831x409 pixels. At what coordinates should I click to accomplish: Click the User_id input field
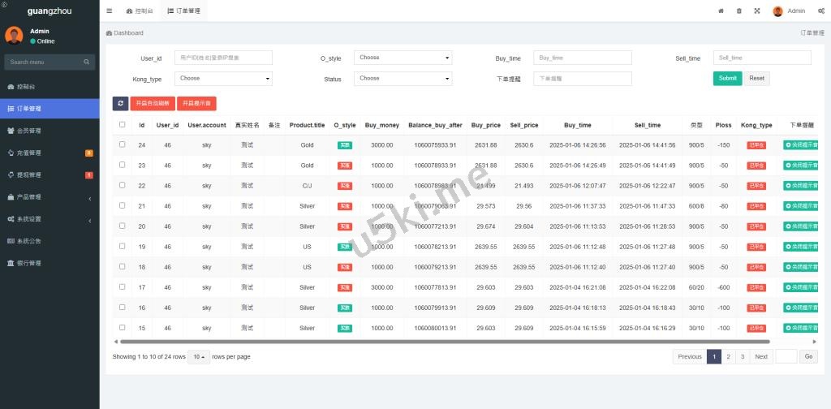[x=223, y=58]
